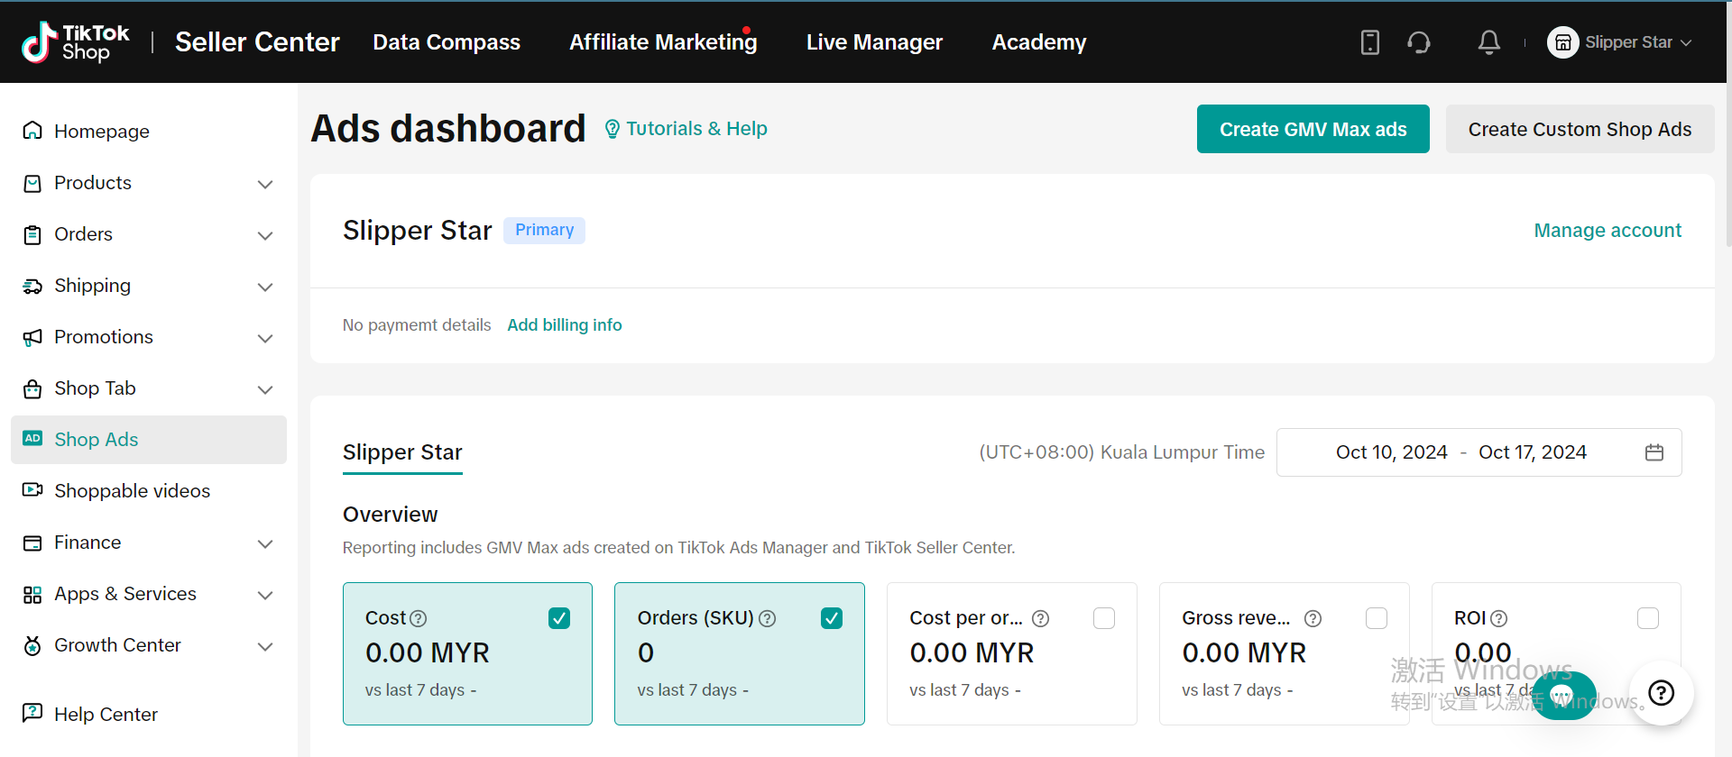Open the calendar icon in date range

(x=1654, y=452)
